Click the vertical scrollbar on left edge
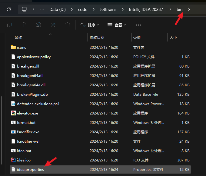Image resolution: width=206 pixels, height=176 pixels. coord(2,131)
